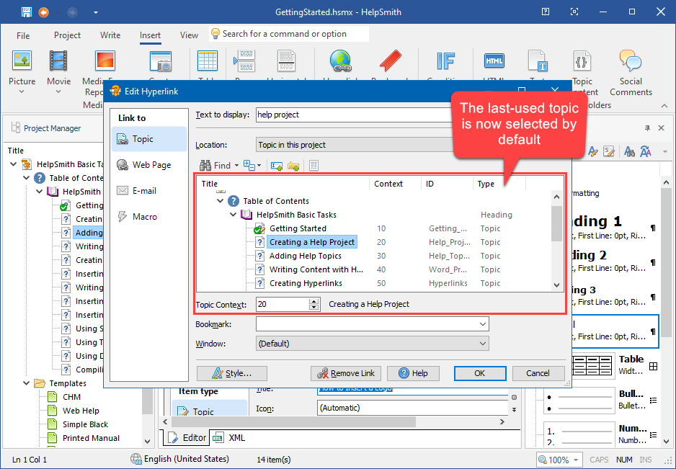The height and width of the screenshot is (469, 676).
Task: Click the Topic Content placeholder icon
Action: pos(582,62)
